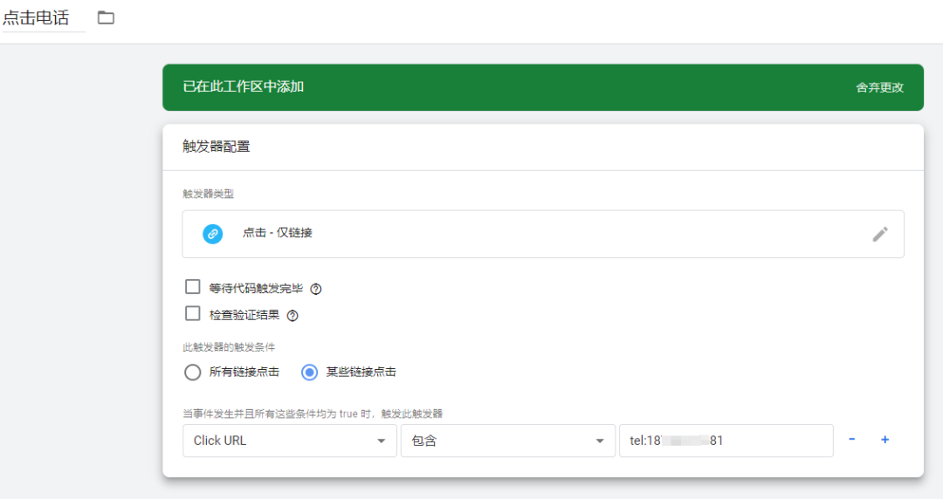This screenshot has width=943, height=499.
Task: Select 某些链接点击 radio option
Action: (309, 373)
